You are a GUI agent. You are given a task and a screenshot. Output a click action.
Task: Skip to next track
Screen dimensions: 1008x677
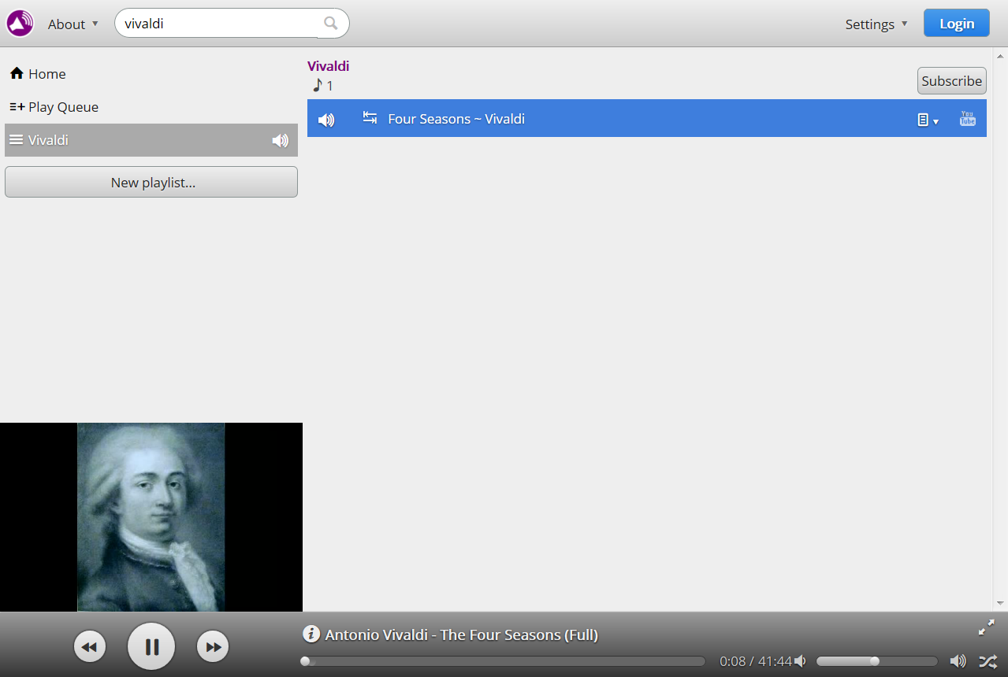point(213,647)
